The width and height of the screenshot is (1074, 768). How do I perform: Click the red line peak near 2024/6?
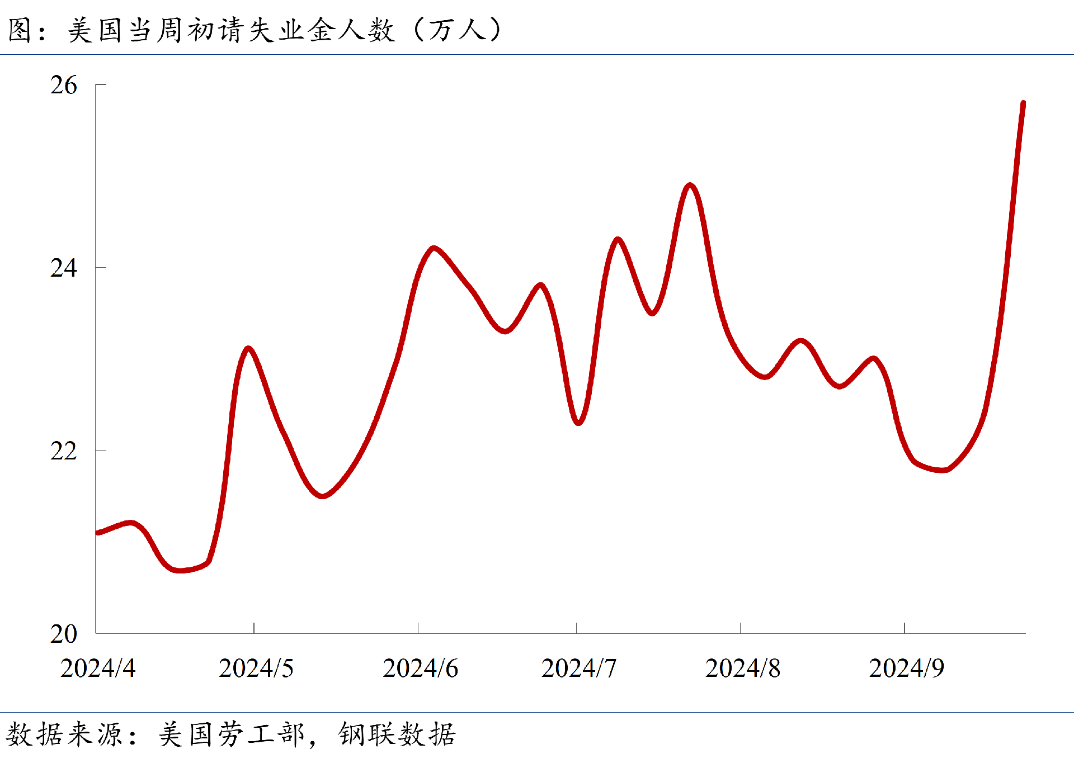pos(434,248)
